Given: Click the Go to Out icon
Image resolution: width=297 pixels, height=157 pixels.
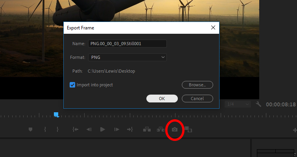Looking at the screenshot, I should 130,130.
